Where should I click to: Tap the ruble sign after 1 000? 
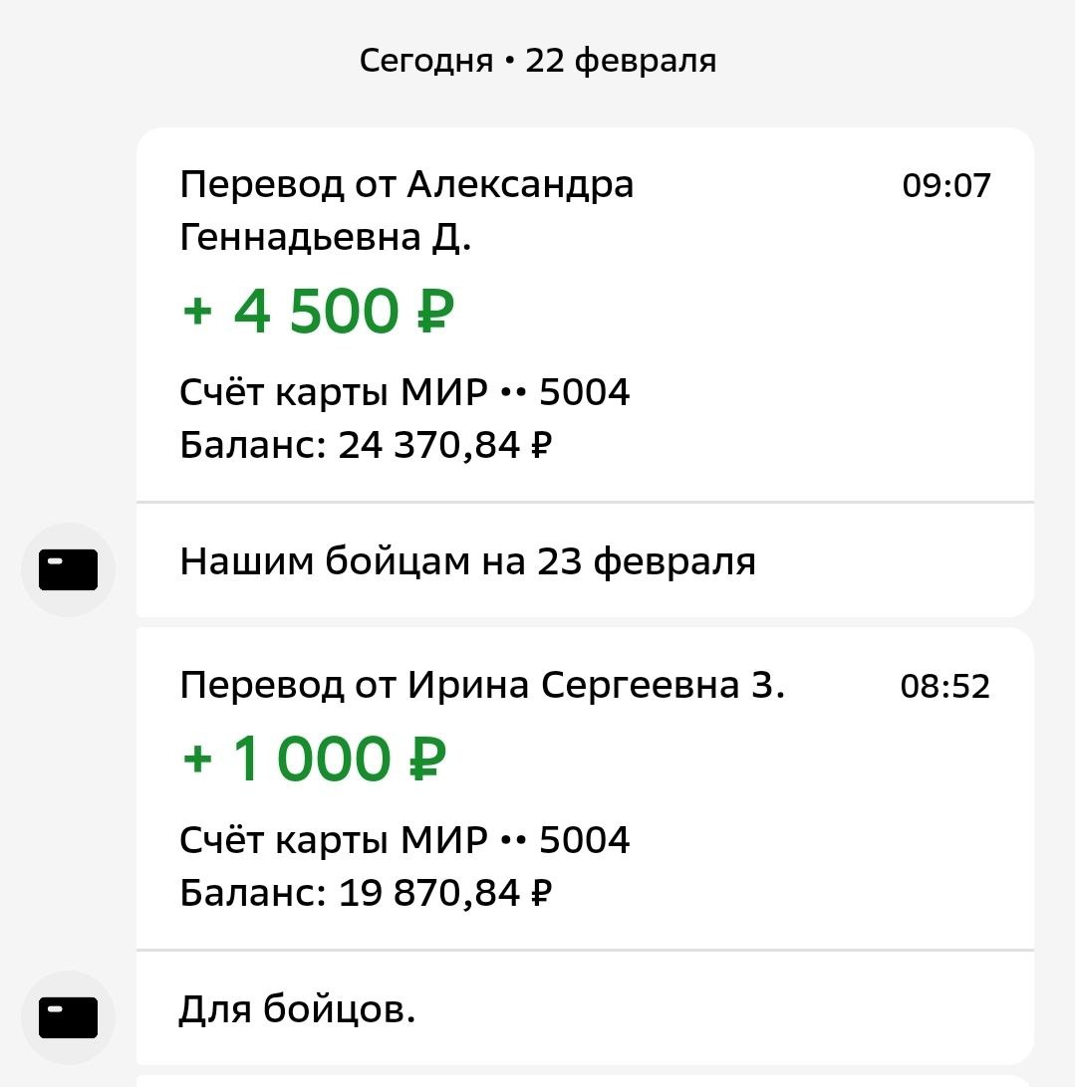point(425,759)
